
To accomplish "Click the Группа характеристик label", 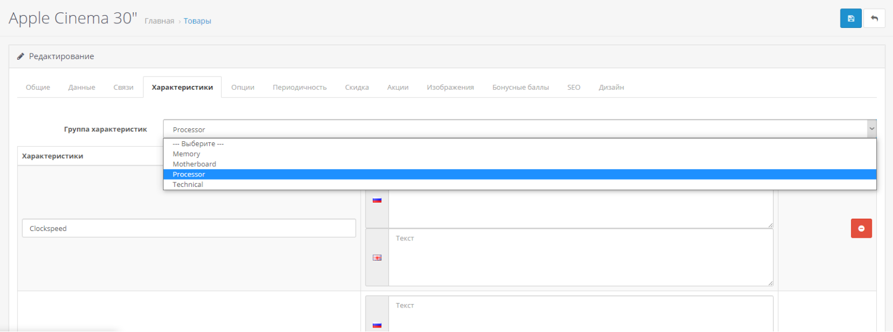I will point(105,129).
